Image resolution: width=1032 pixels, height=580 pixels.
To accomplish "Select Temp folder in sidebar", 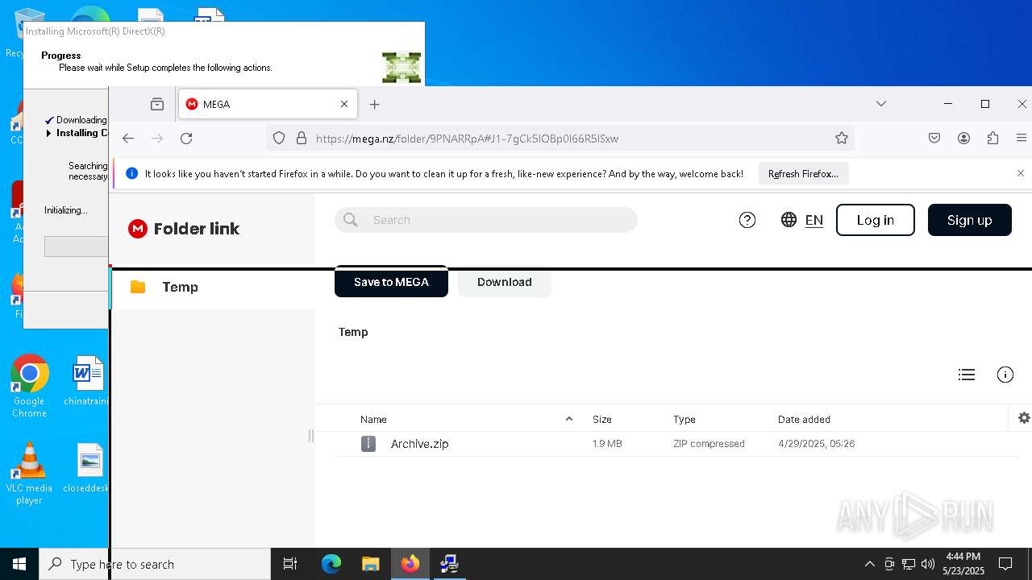I will (x=213, y=288).
